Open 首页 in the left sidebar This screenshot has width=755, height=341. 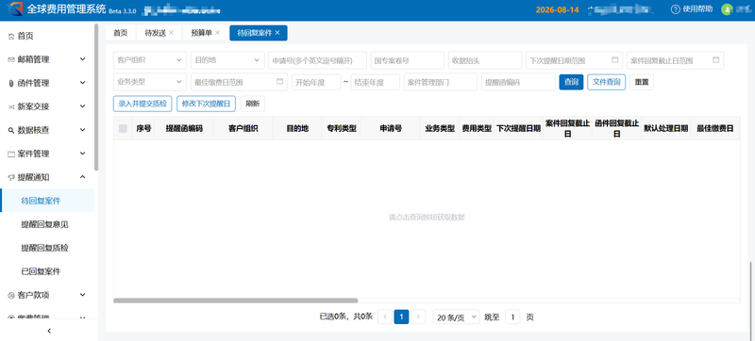[47, 36]
